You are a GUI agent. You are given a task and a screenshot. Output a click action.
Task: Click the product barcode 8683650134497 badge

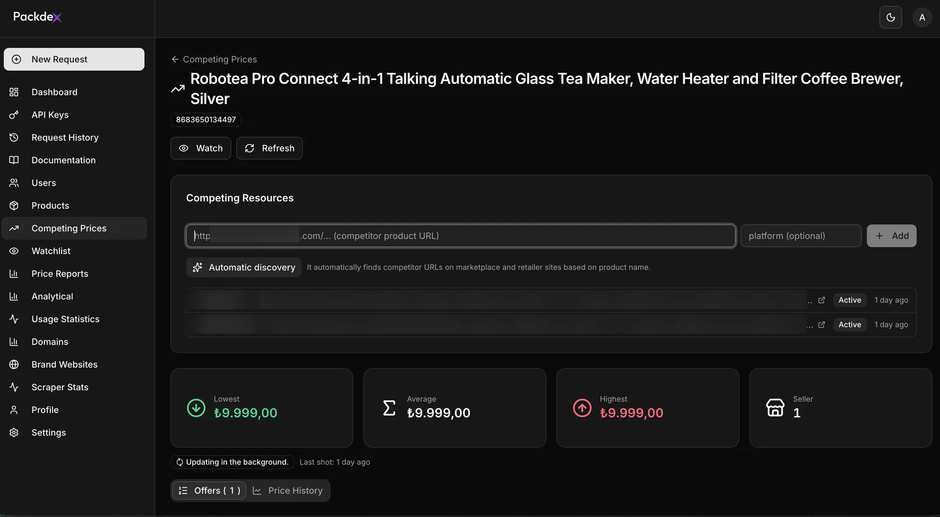[x=206, y=120]
